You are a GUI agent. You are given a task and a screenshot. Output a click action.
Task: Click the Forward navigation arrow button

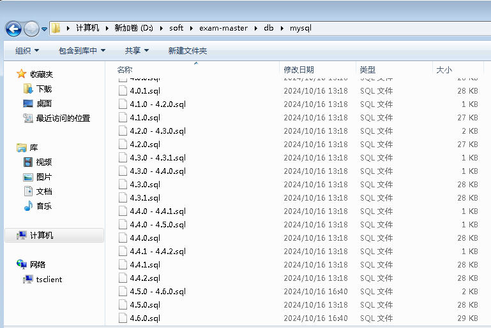tap(31, 28)
